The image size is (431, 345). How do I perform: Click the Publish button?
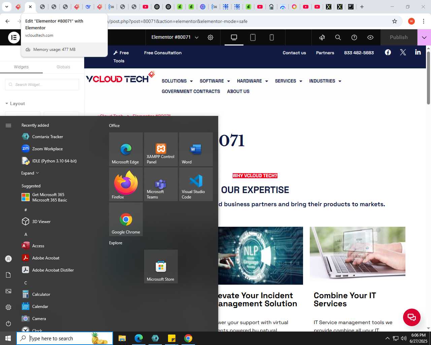[x=399, y=37]
